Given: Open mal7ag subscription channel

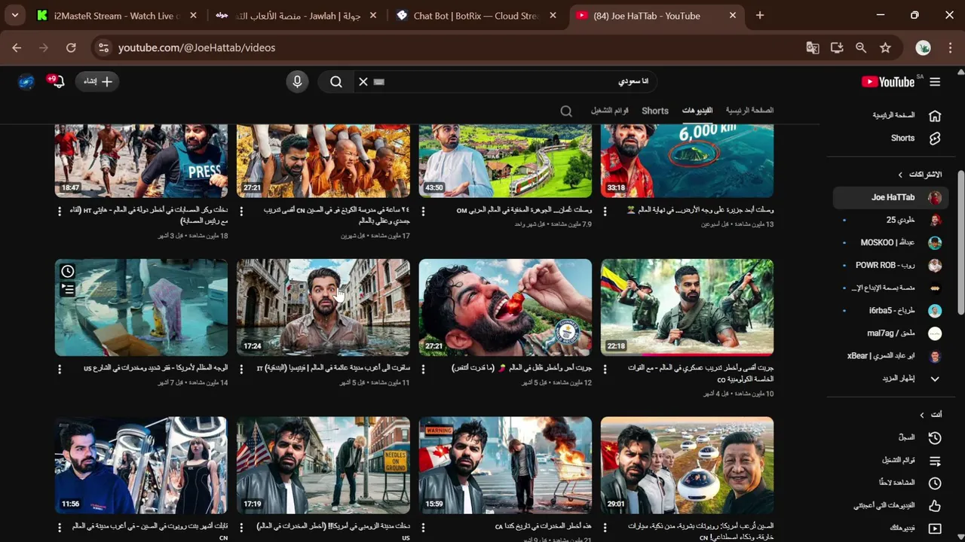Looking at the screenshot, I should click(890, 333).
